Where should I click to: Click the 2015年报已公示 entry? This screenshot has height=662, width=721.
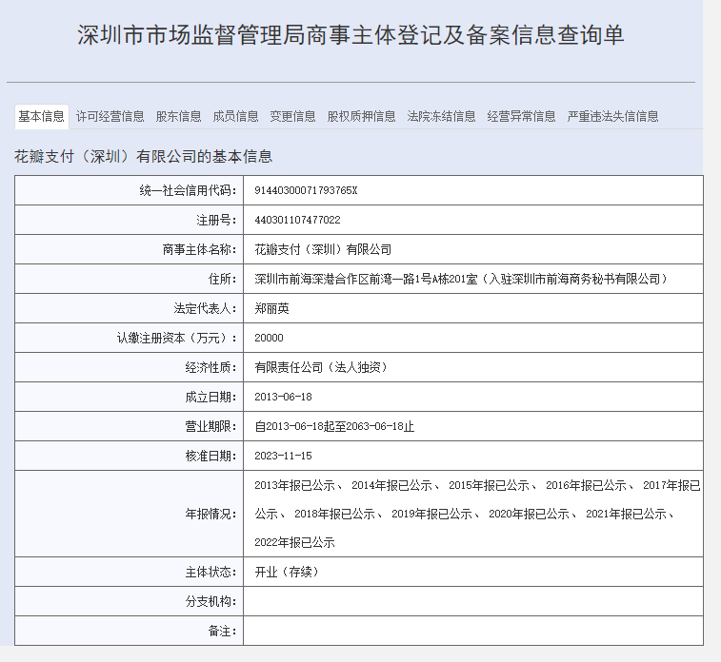point(489,485)
